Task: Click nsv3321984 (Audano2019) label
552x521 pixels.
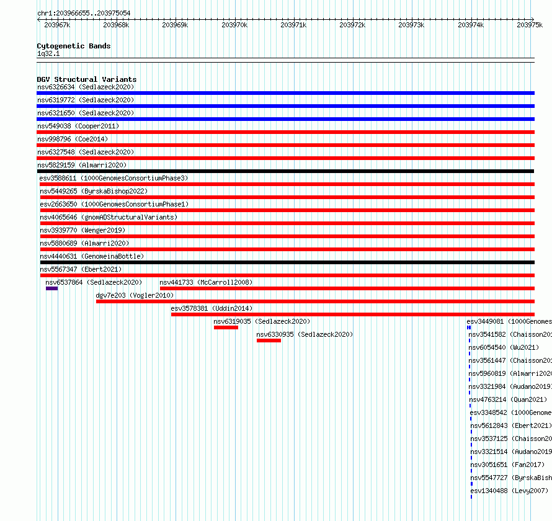Action: click(510, 386)
